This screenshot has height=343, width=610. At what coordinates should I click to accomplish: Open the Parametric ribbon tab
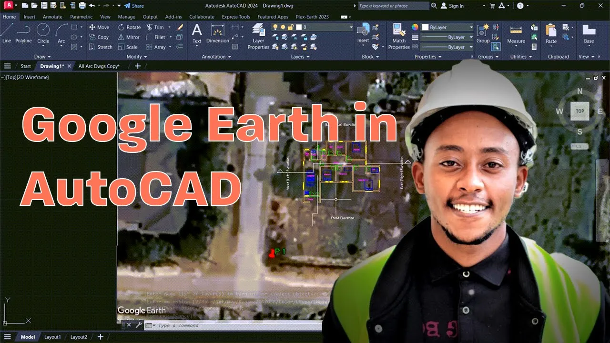click(81, 17)
